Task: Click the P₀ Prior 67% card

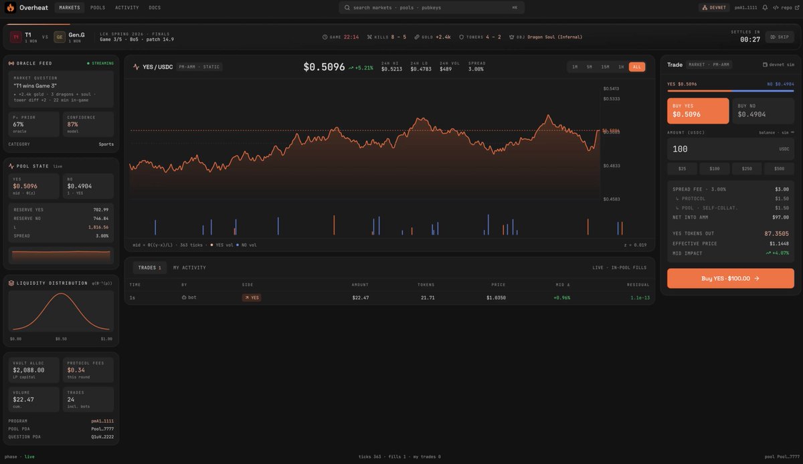Action: tap(33, 124)
